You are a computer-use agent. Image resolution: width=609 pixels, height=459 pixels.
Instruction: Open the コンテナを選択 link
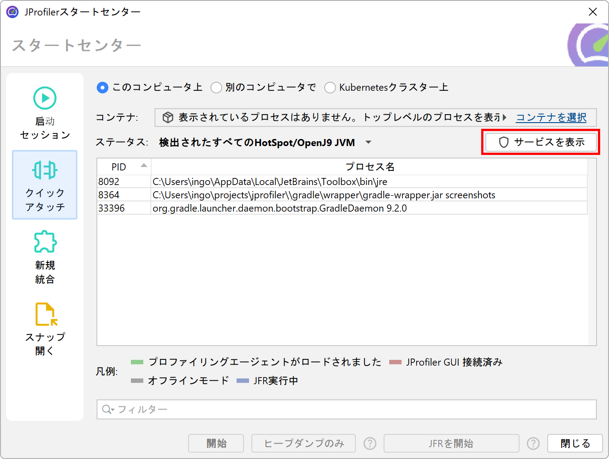tap(551, 117)
